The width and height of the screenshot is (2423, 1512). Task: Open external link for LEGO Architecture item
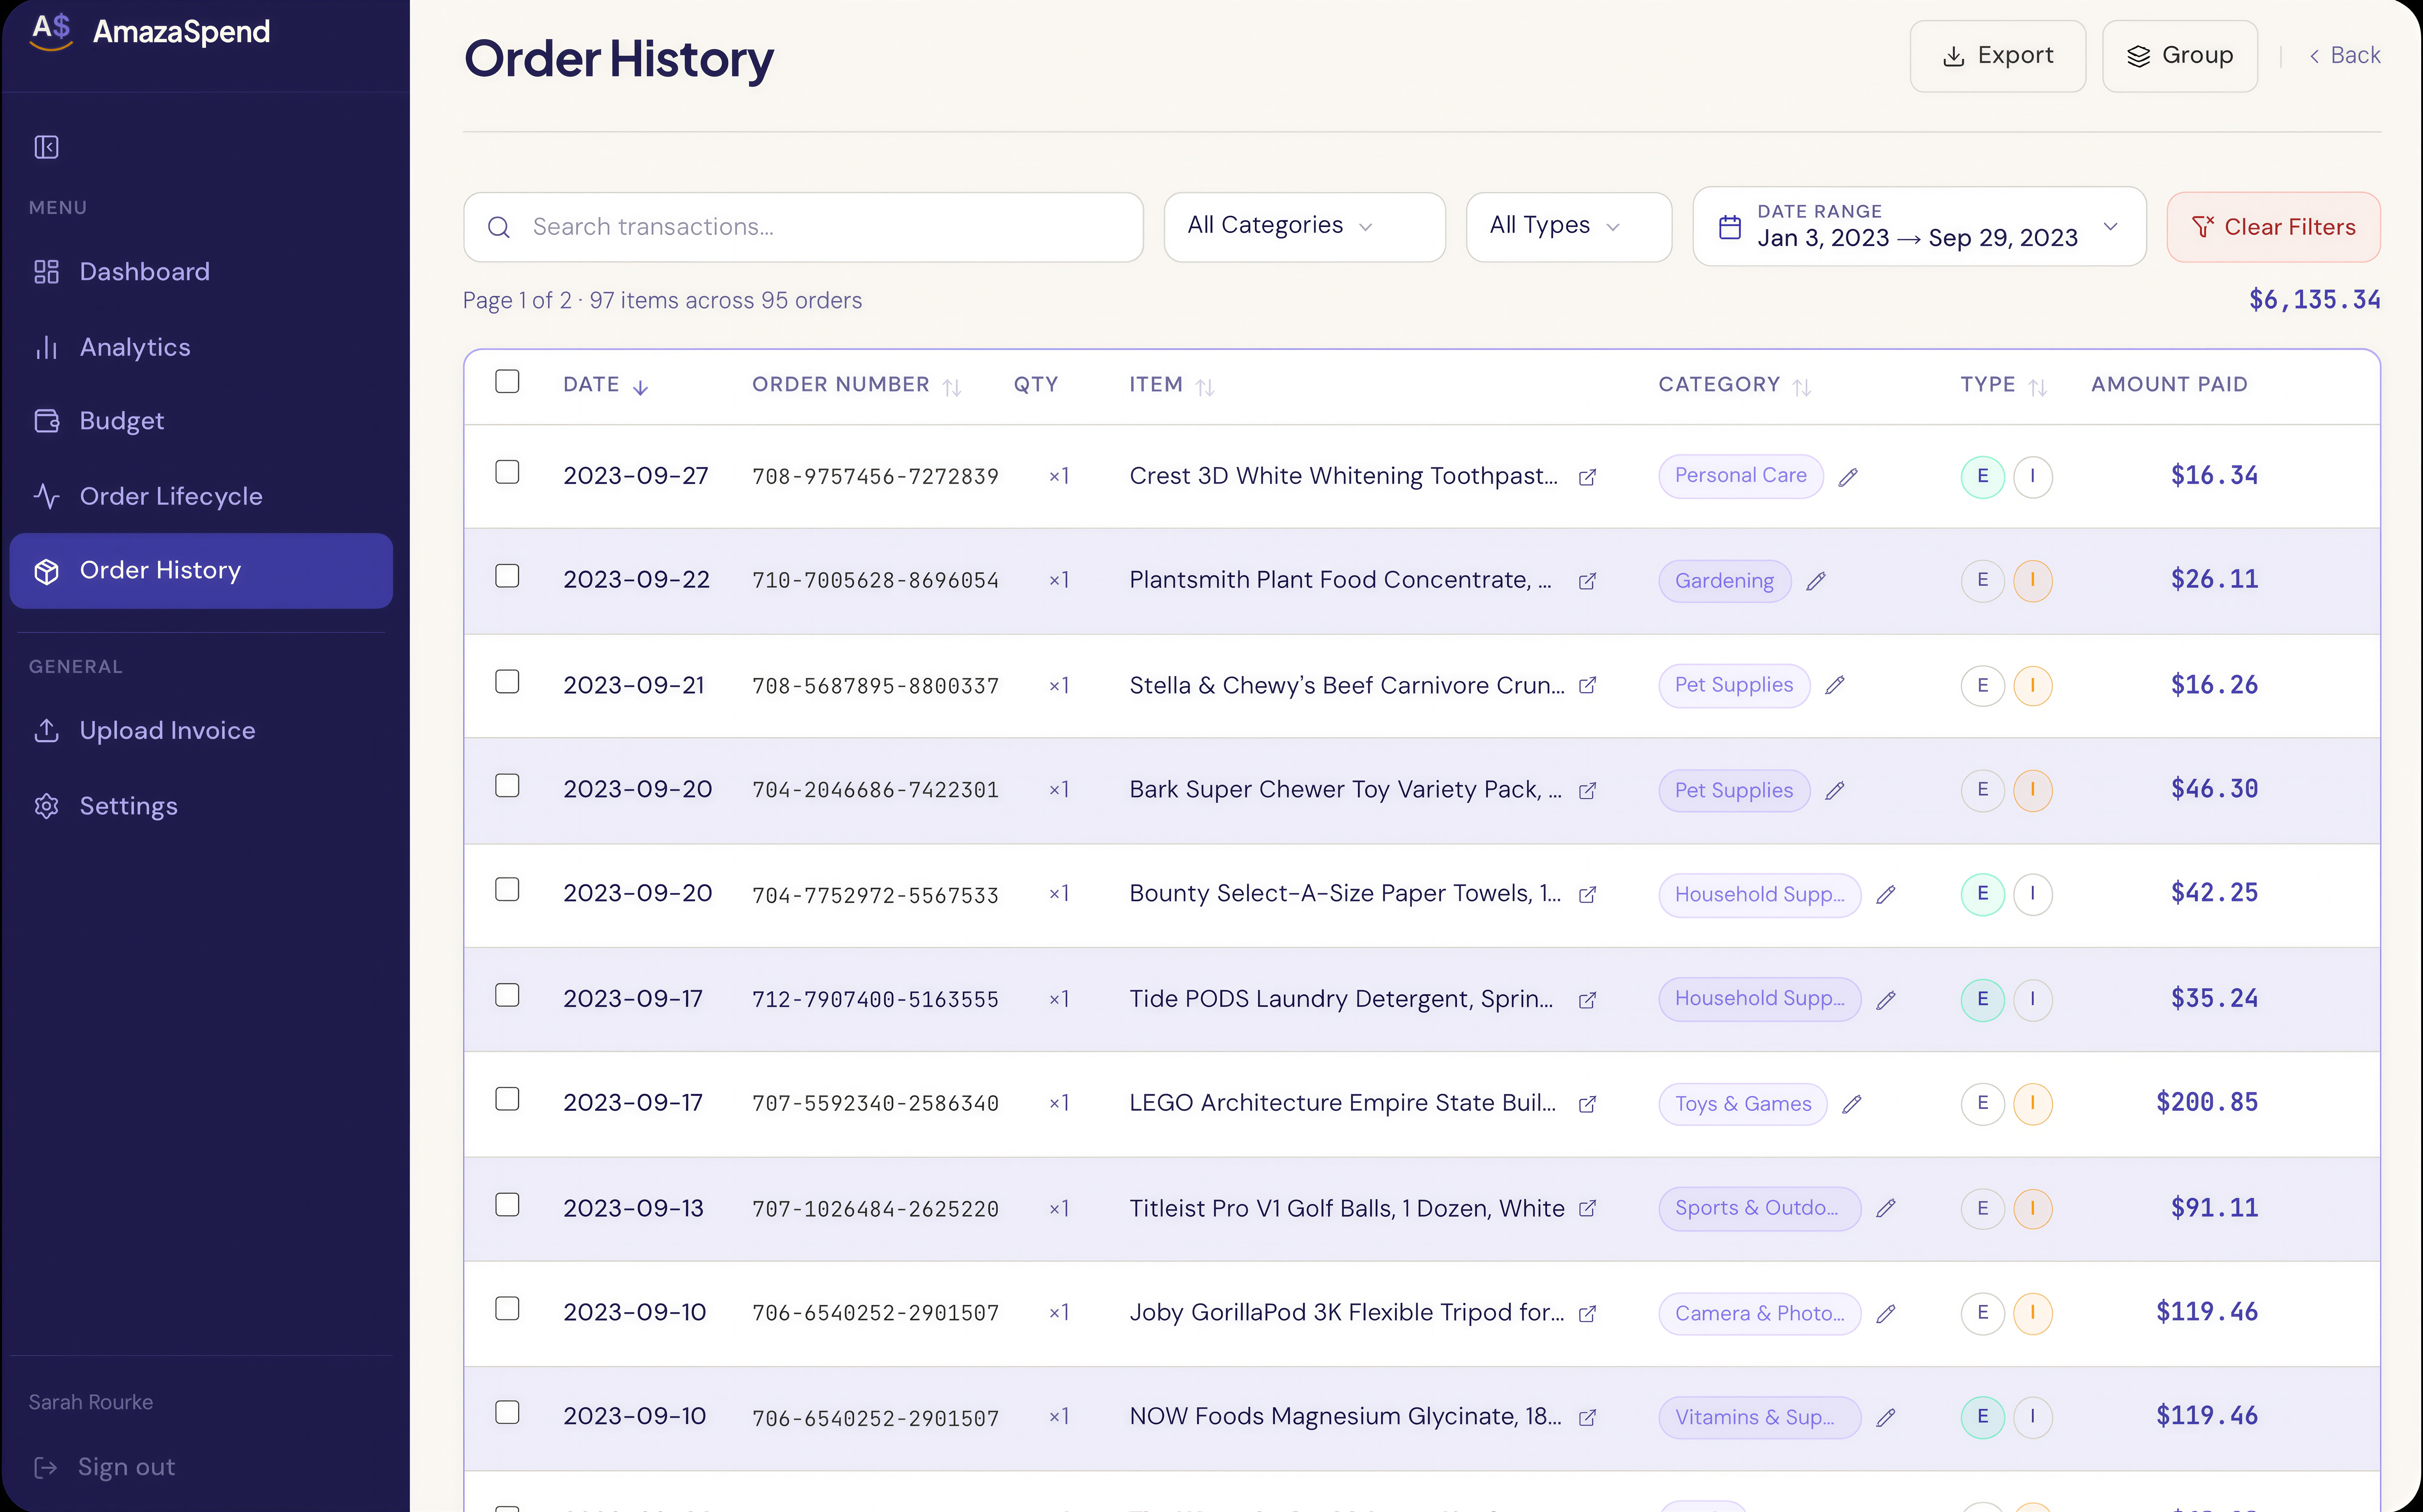pyautogui.click(x=1587, y=1104)
